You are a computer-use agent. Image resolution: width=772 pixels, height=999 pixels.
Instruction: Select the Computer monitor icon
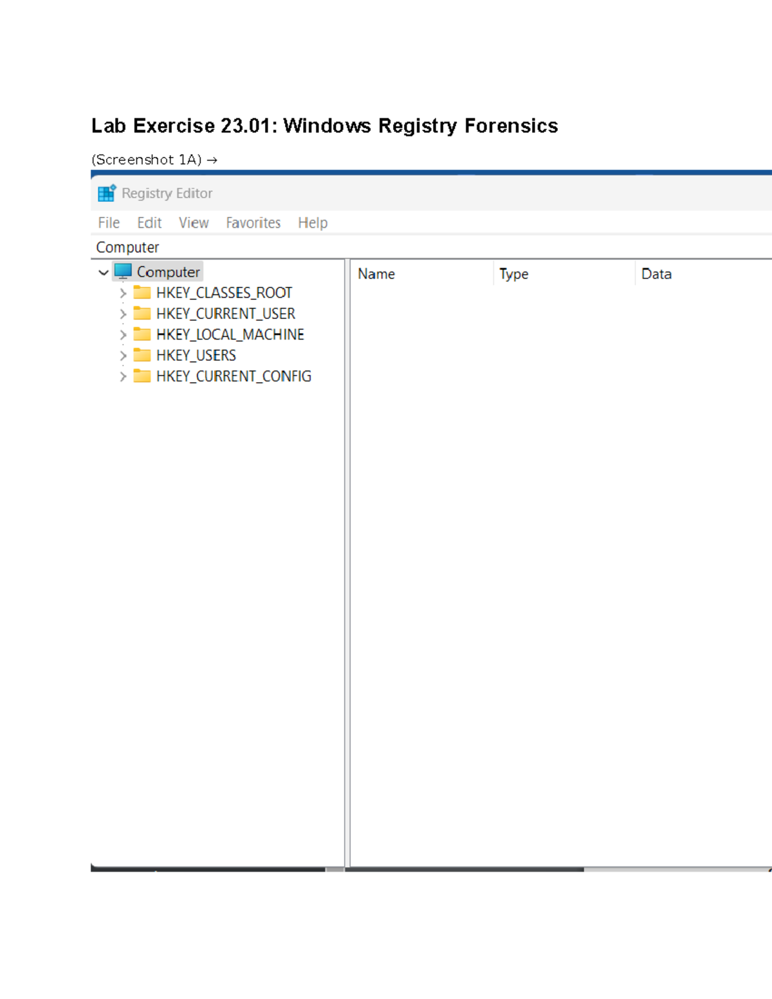click(x=122, y=271)
